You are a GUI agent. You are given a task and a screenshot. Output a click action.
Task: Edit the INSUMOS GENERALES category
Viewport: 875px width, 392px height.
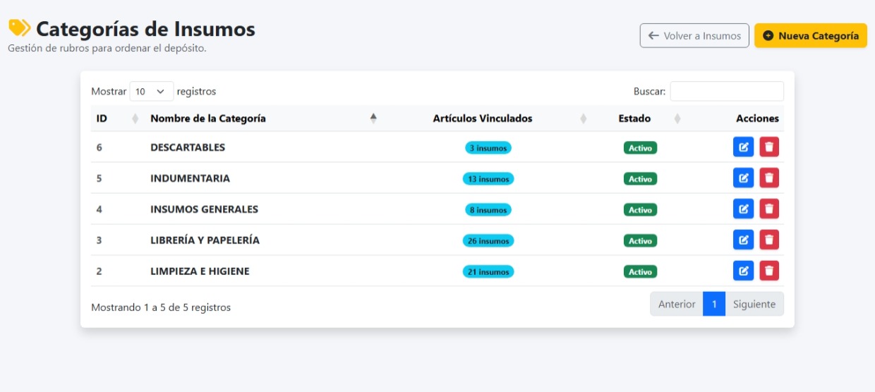[743, 209]
